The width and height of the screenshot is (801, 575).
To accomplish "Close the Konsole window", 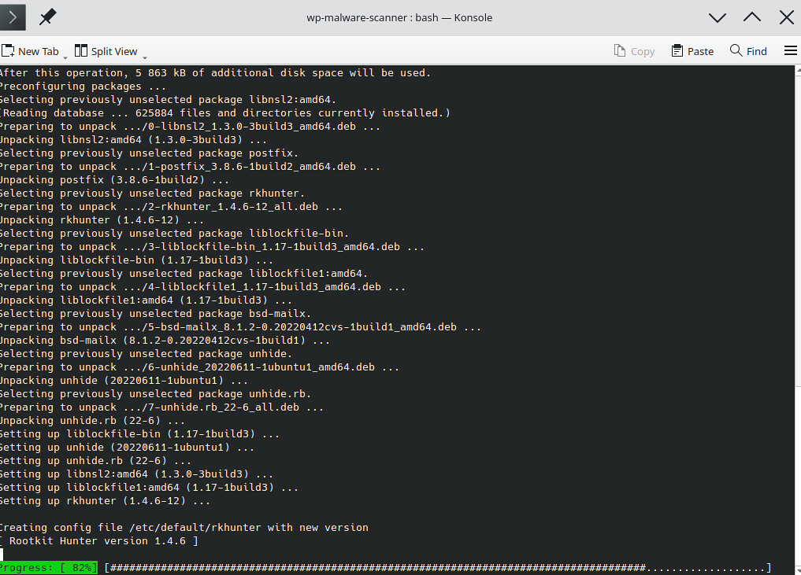I will click(786, 17).
